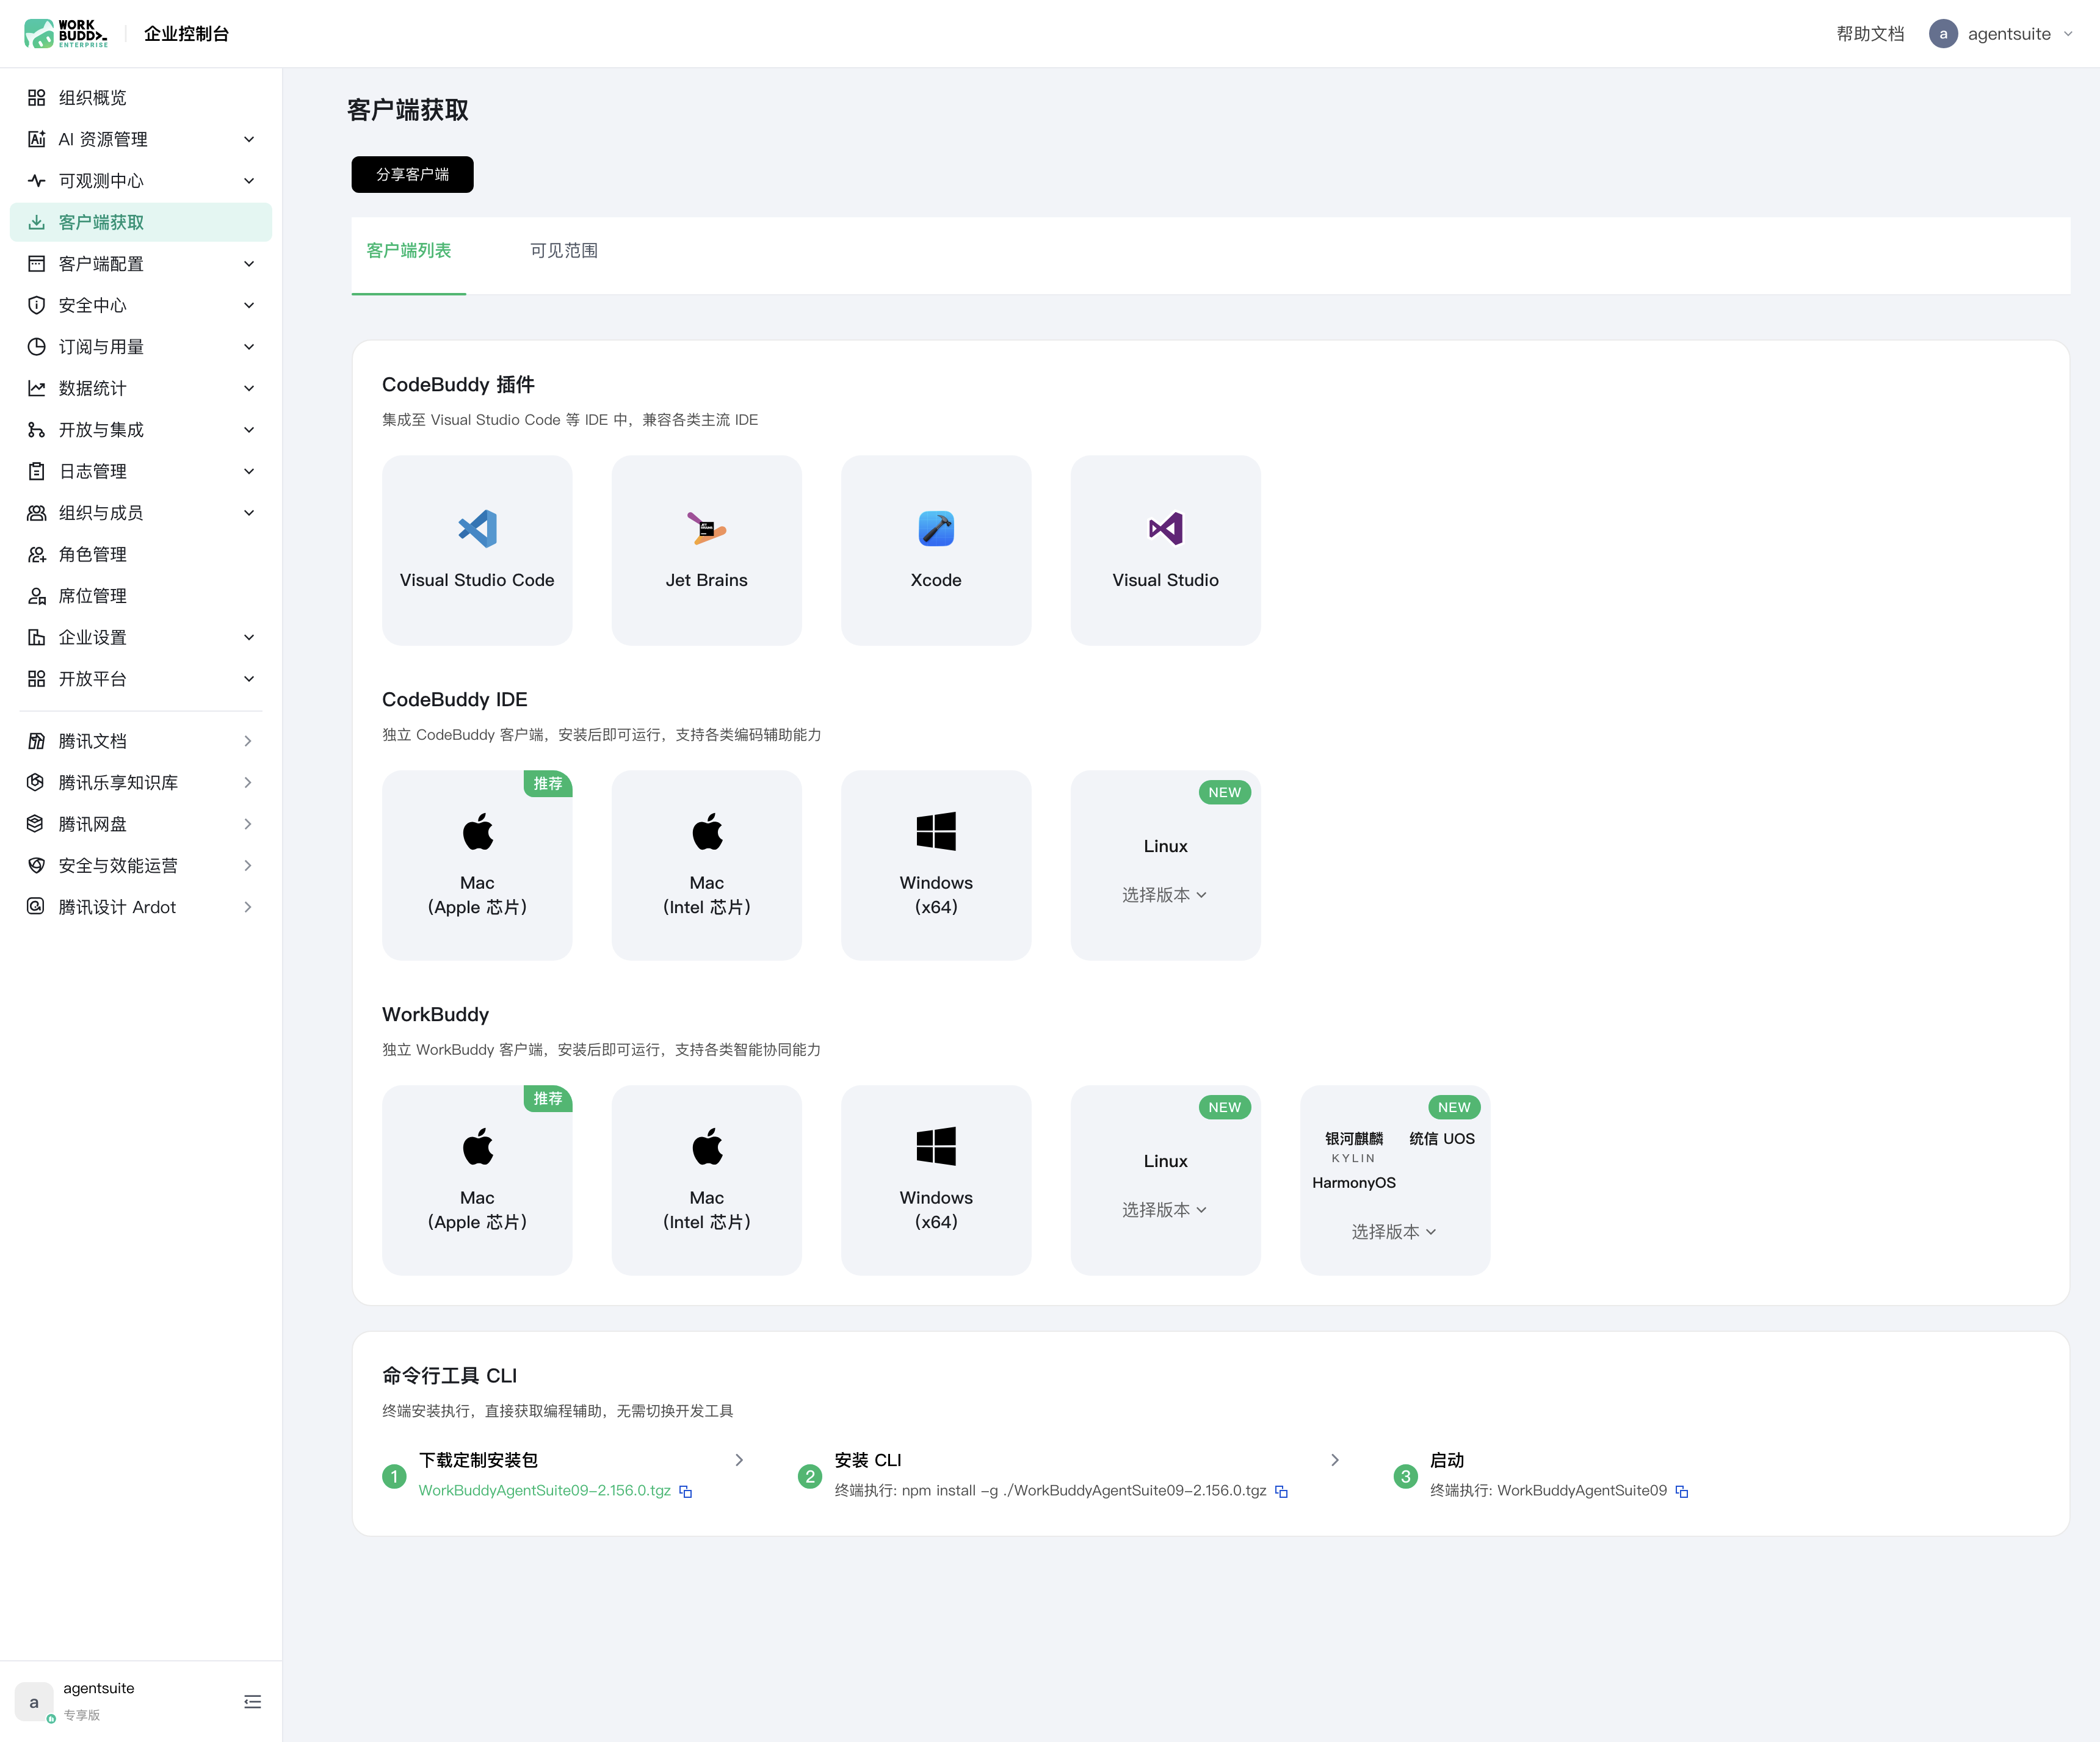Expand the 客户端配置 menu
The width and height of the screenshot is (2100, 1742).
[140, 264]
